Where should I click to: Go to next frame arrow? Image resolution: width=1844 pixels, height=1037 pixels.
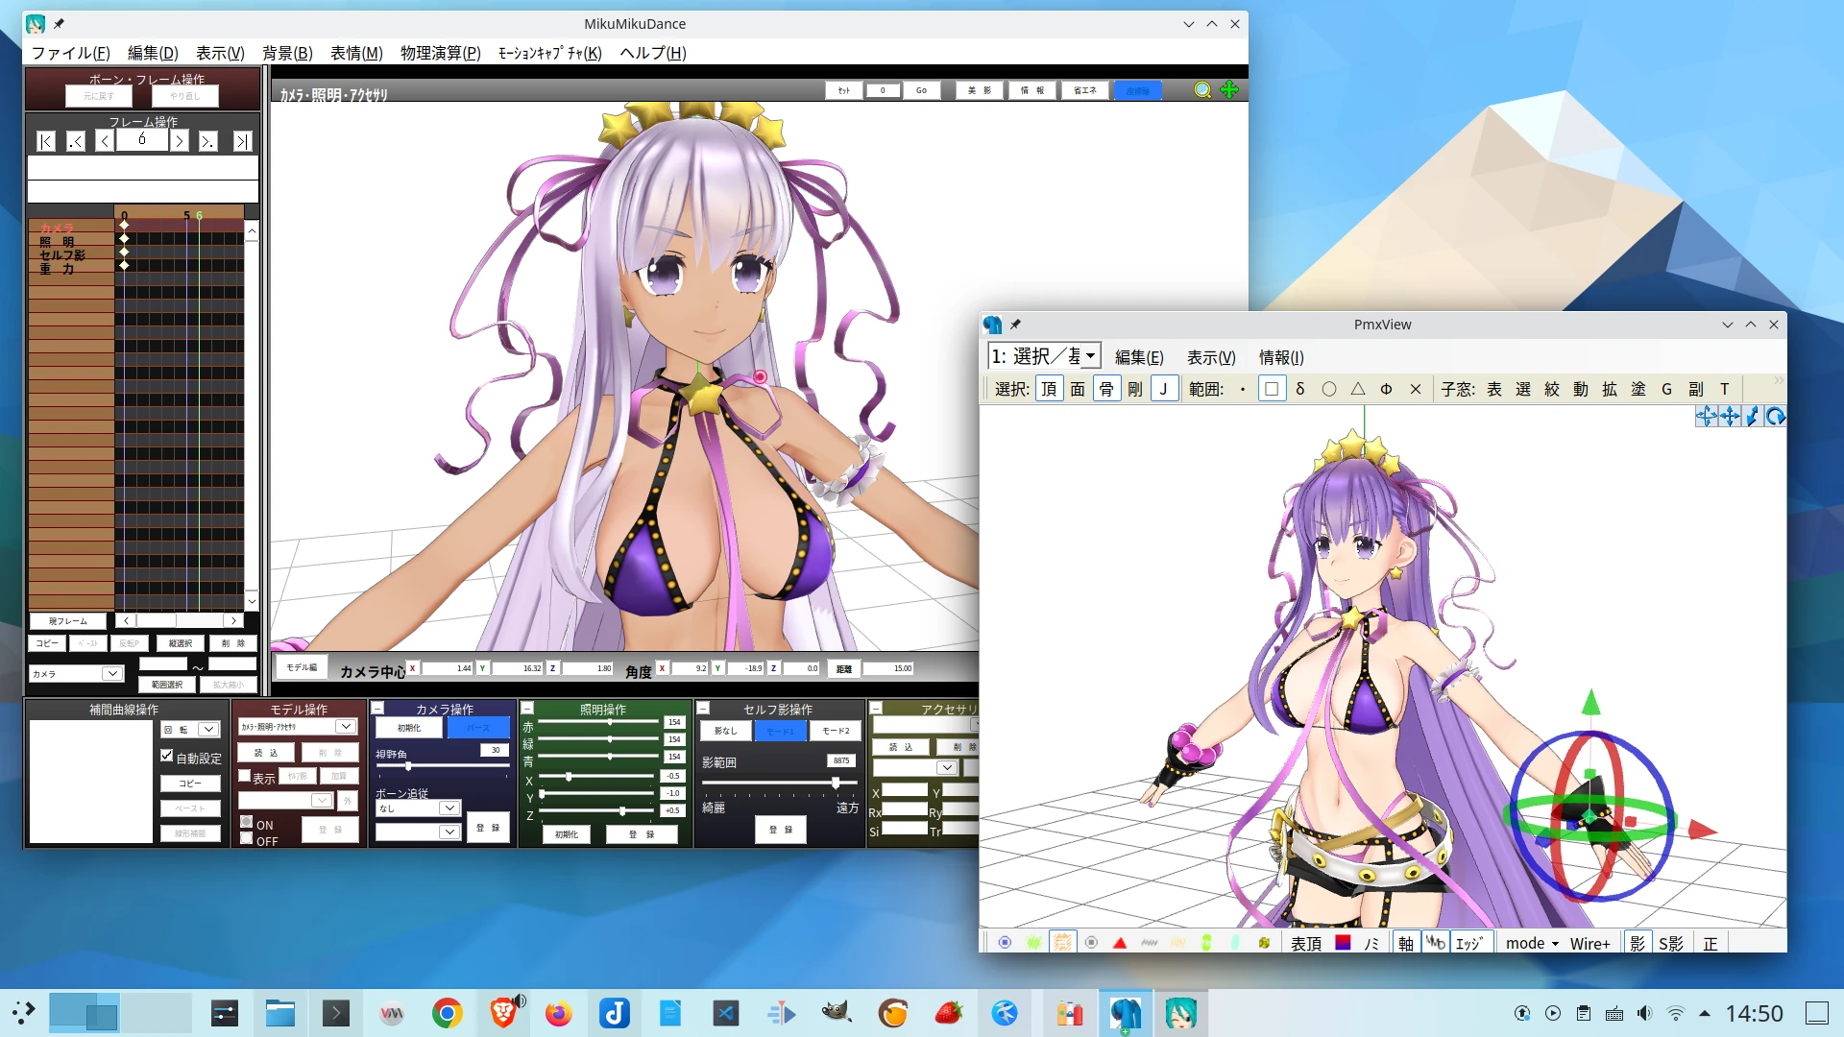(180, 142)
